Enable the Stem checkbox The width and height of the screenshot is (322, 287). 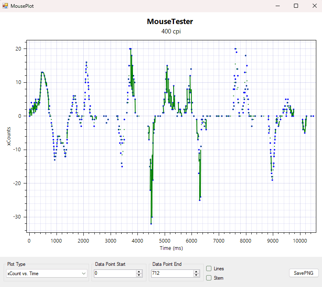click(209, 278)
